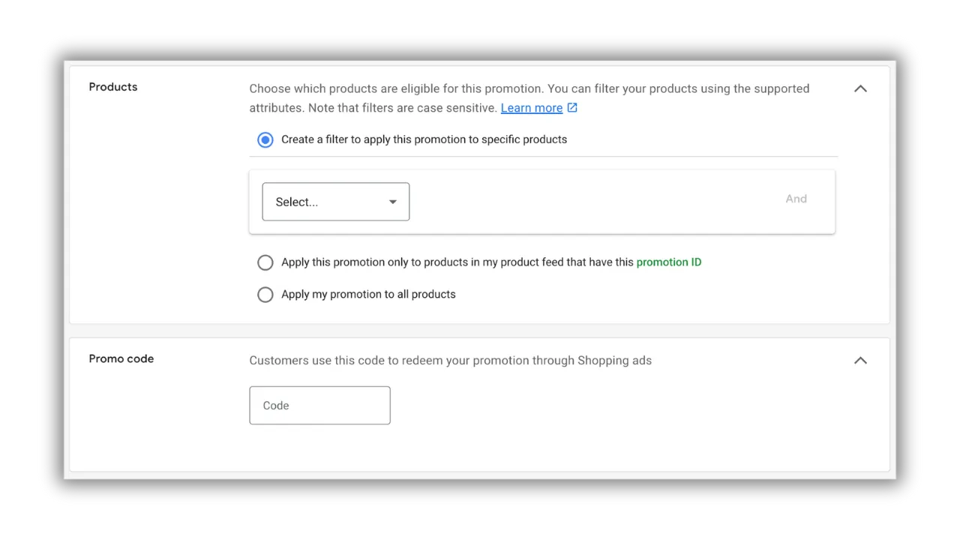Choose 'Apply this promotion only to products' radio

click(x=265, y=262)
